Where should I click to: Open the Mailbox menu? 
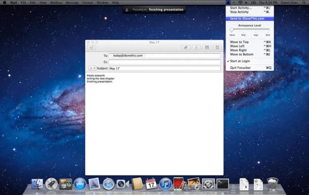[x=56, y=2]
